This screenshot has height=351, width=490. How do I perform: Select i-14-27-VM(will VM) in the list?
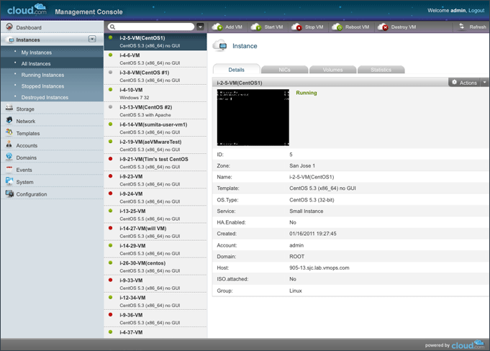[155, 232]
